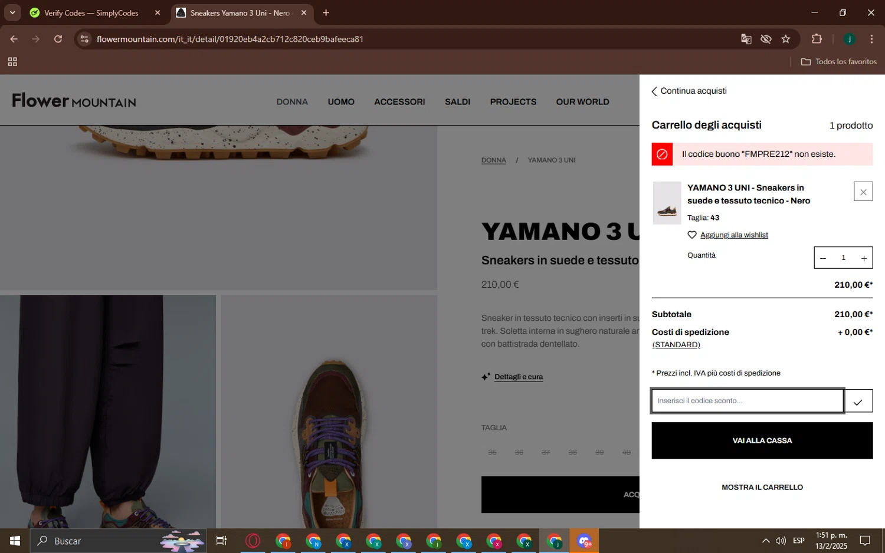Open Chrome three-dot menu
The image size is (885, 553).
point(871,39)
